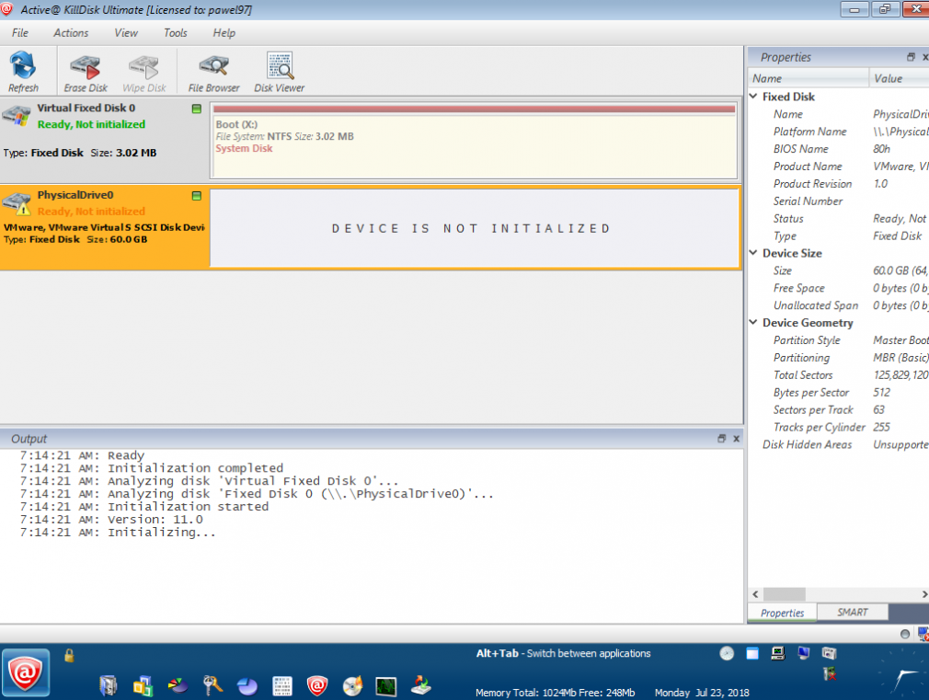Viewport: 929px width, 700px height.
Task: Click the screenshot camera tray icon
Action: tap(829, 653)
